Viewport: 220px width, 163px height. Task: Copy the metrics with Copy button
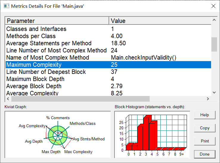point(204,128)
